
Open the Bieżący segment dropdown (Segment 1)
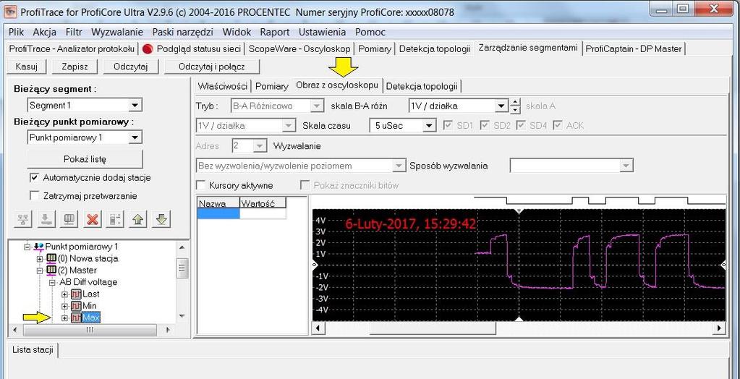click(135, 106)
